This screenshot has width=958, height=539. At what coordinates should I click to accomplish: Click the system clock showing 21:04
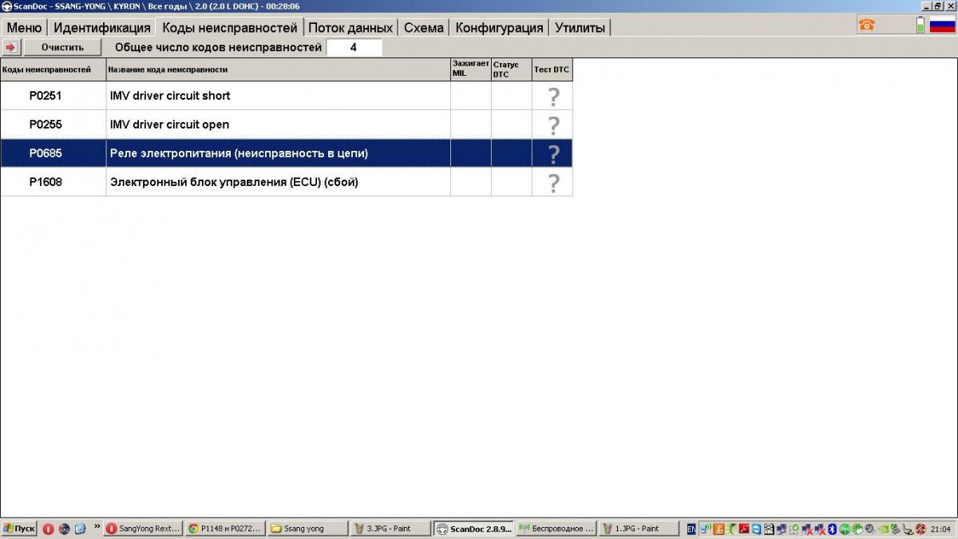940,529
